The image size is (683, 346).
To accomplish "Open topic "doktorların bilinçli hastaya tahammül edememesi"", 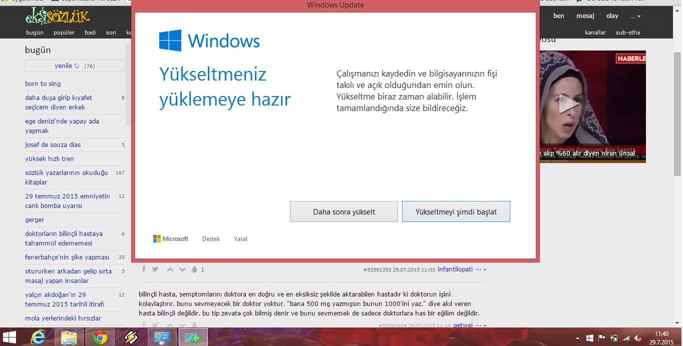I will (64, 238).
